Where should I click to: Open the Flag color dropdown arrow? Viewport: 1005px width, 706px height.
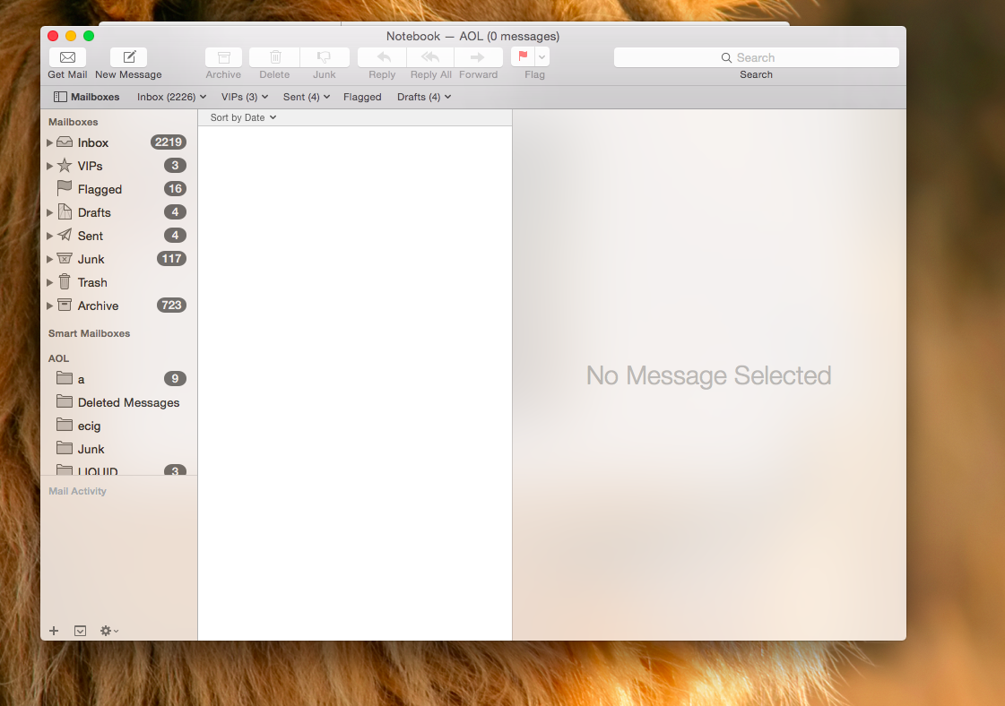pyautogui.click(x=542, y=56)
